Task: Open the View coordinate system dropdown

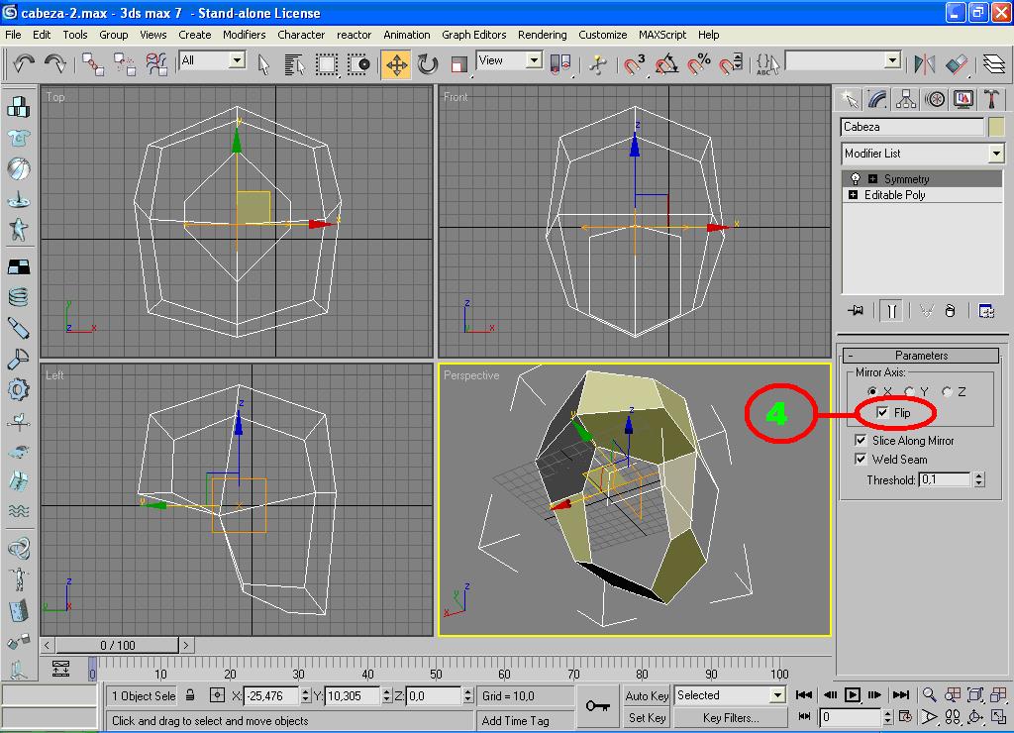Action: point(534,60)
